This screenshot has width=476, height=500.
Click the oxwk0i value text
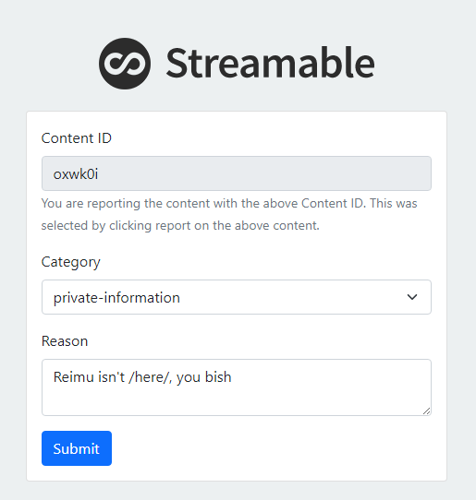tap(76, 174)
